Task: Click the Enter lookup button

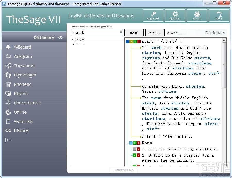Action: (x=134, y=33)
